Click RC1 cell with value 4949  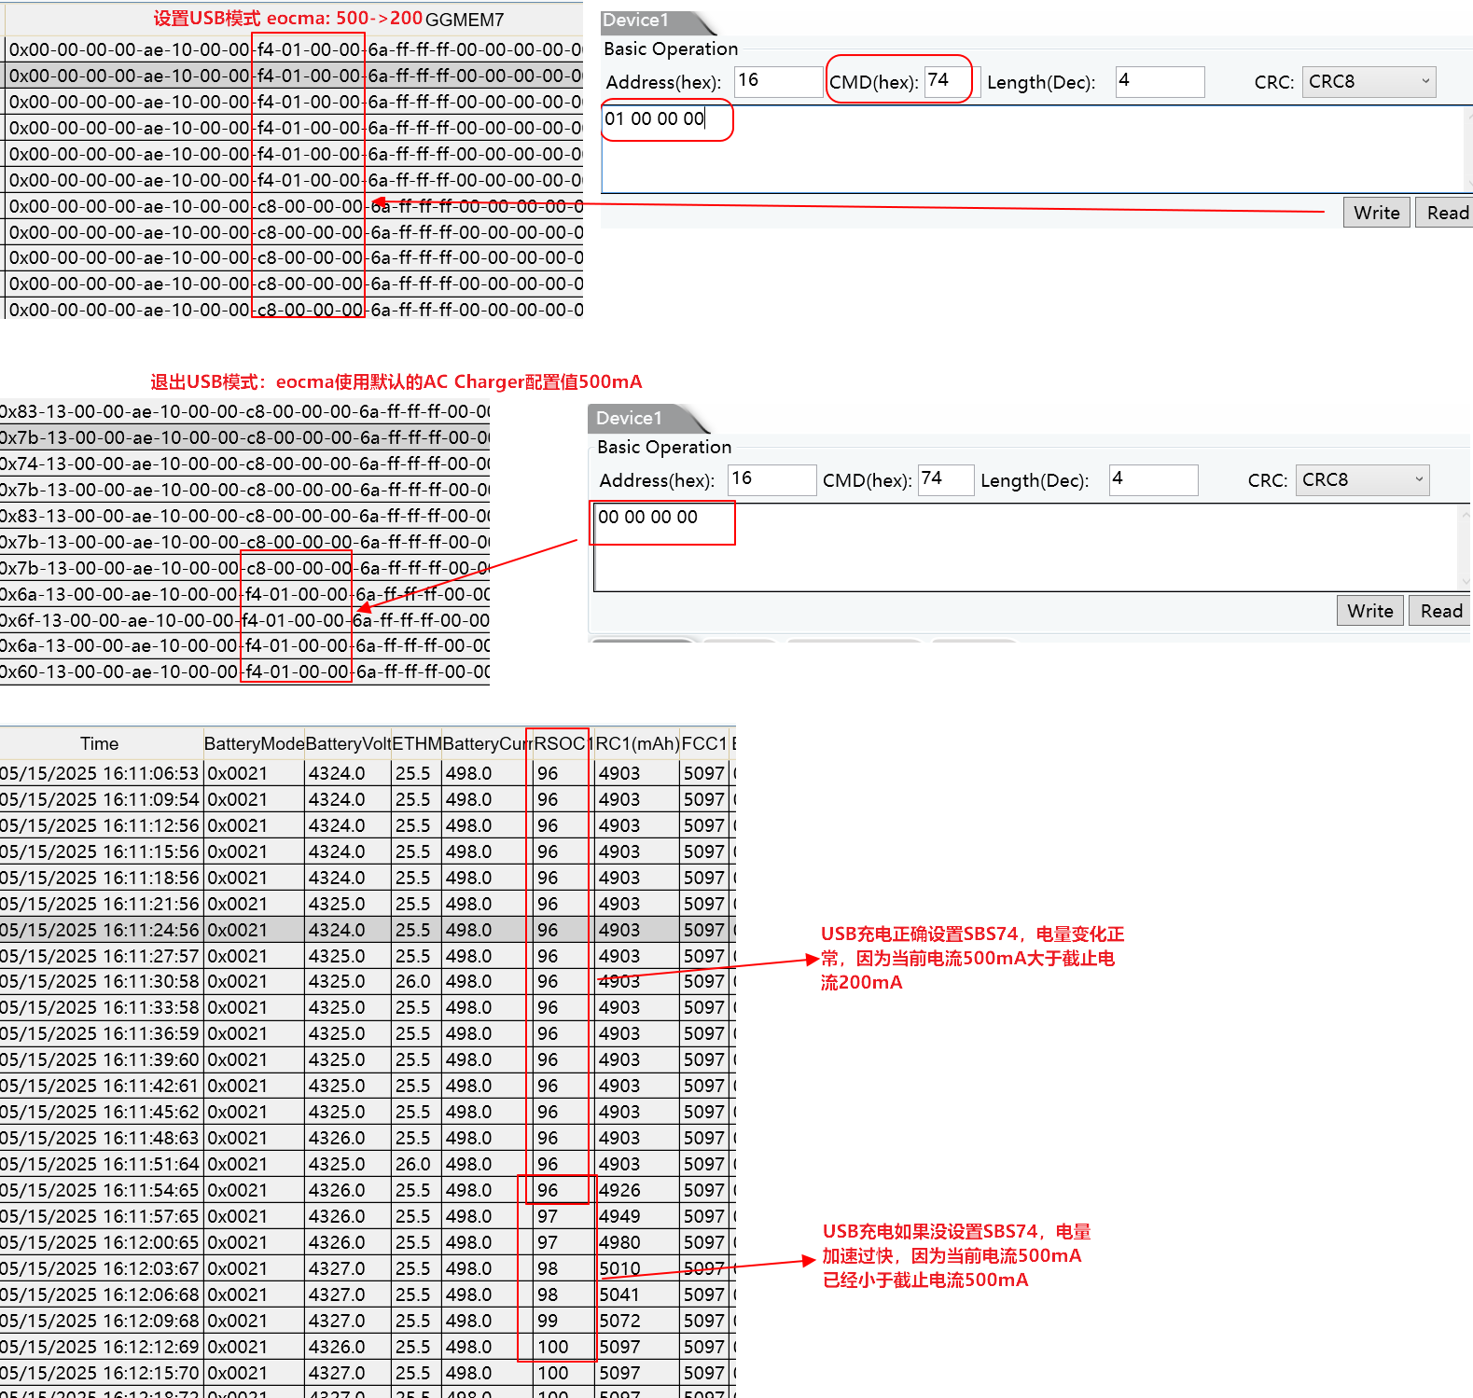point(637,1216)
